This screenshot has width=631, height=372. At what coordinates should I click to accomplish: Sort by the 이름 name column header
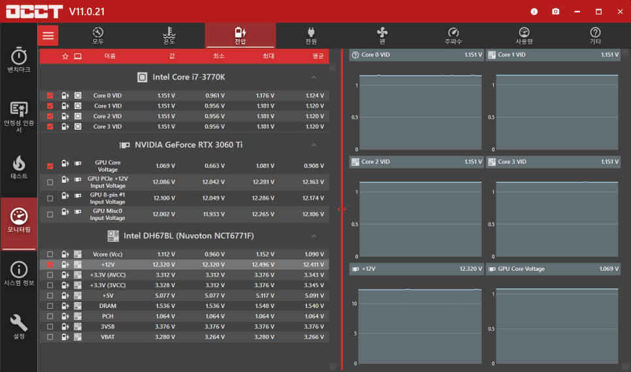[110, 56]
